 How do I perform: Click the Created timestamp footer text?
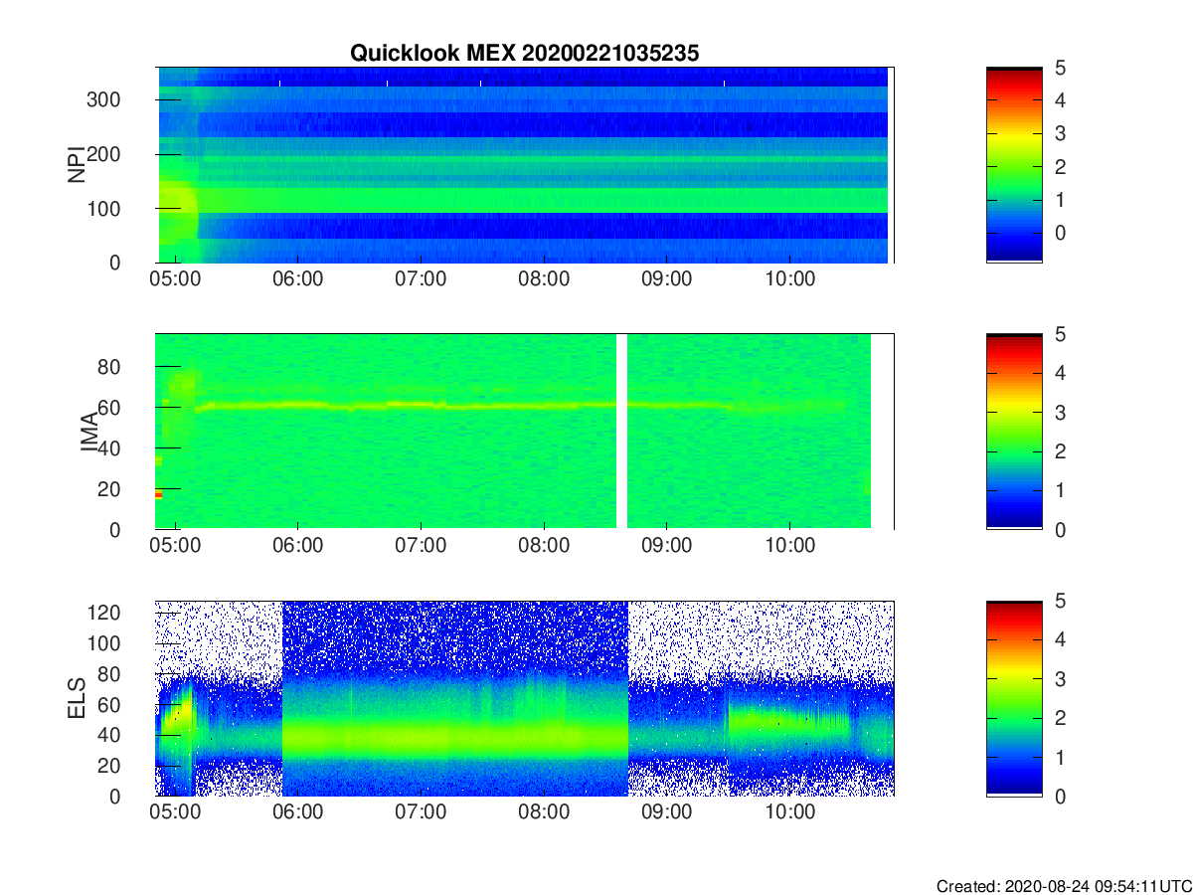pos(1063,885)
